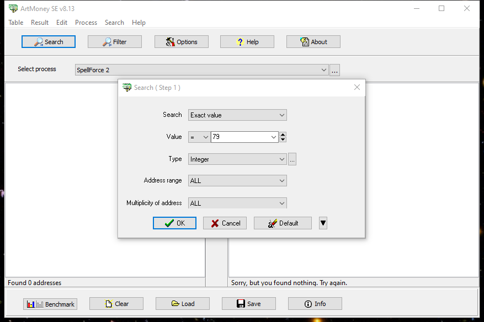This screenshot has width=484, height=322.
Task: Maximize the ArtMoney window
Action: point(442,8)
